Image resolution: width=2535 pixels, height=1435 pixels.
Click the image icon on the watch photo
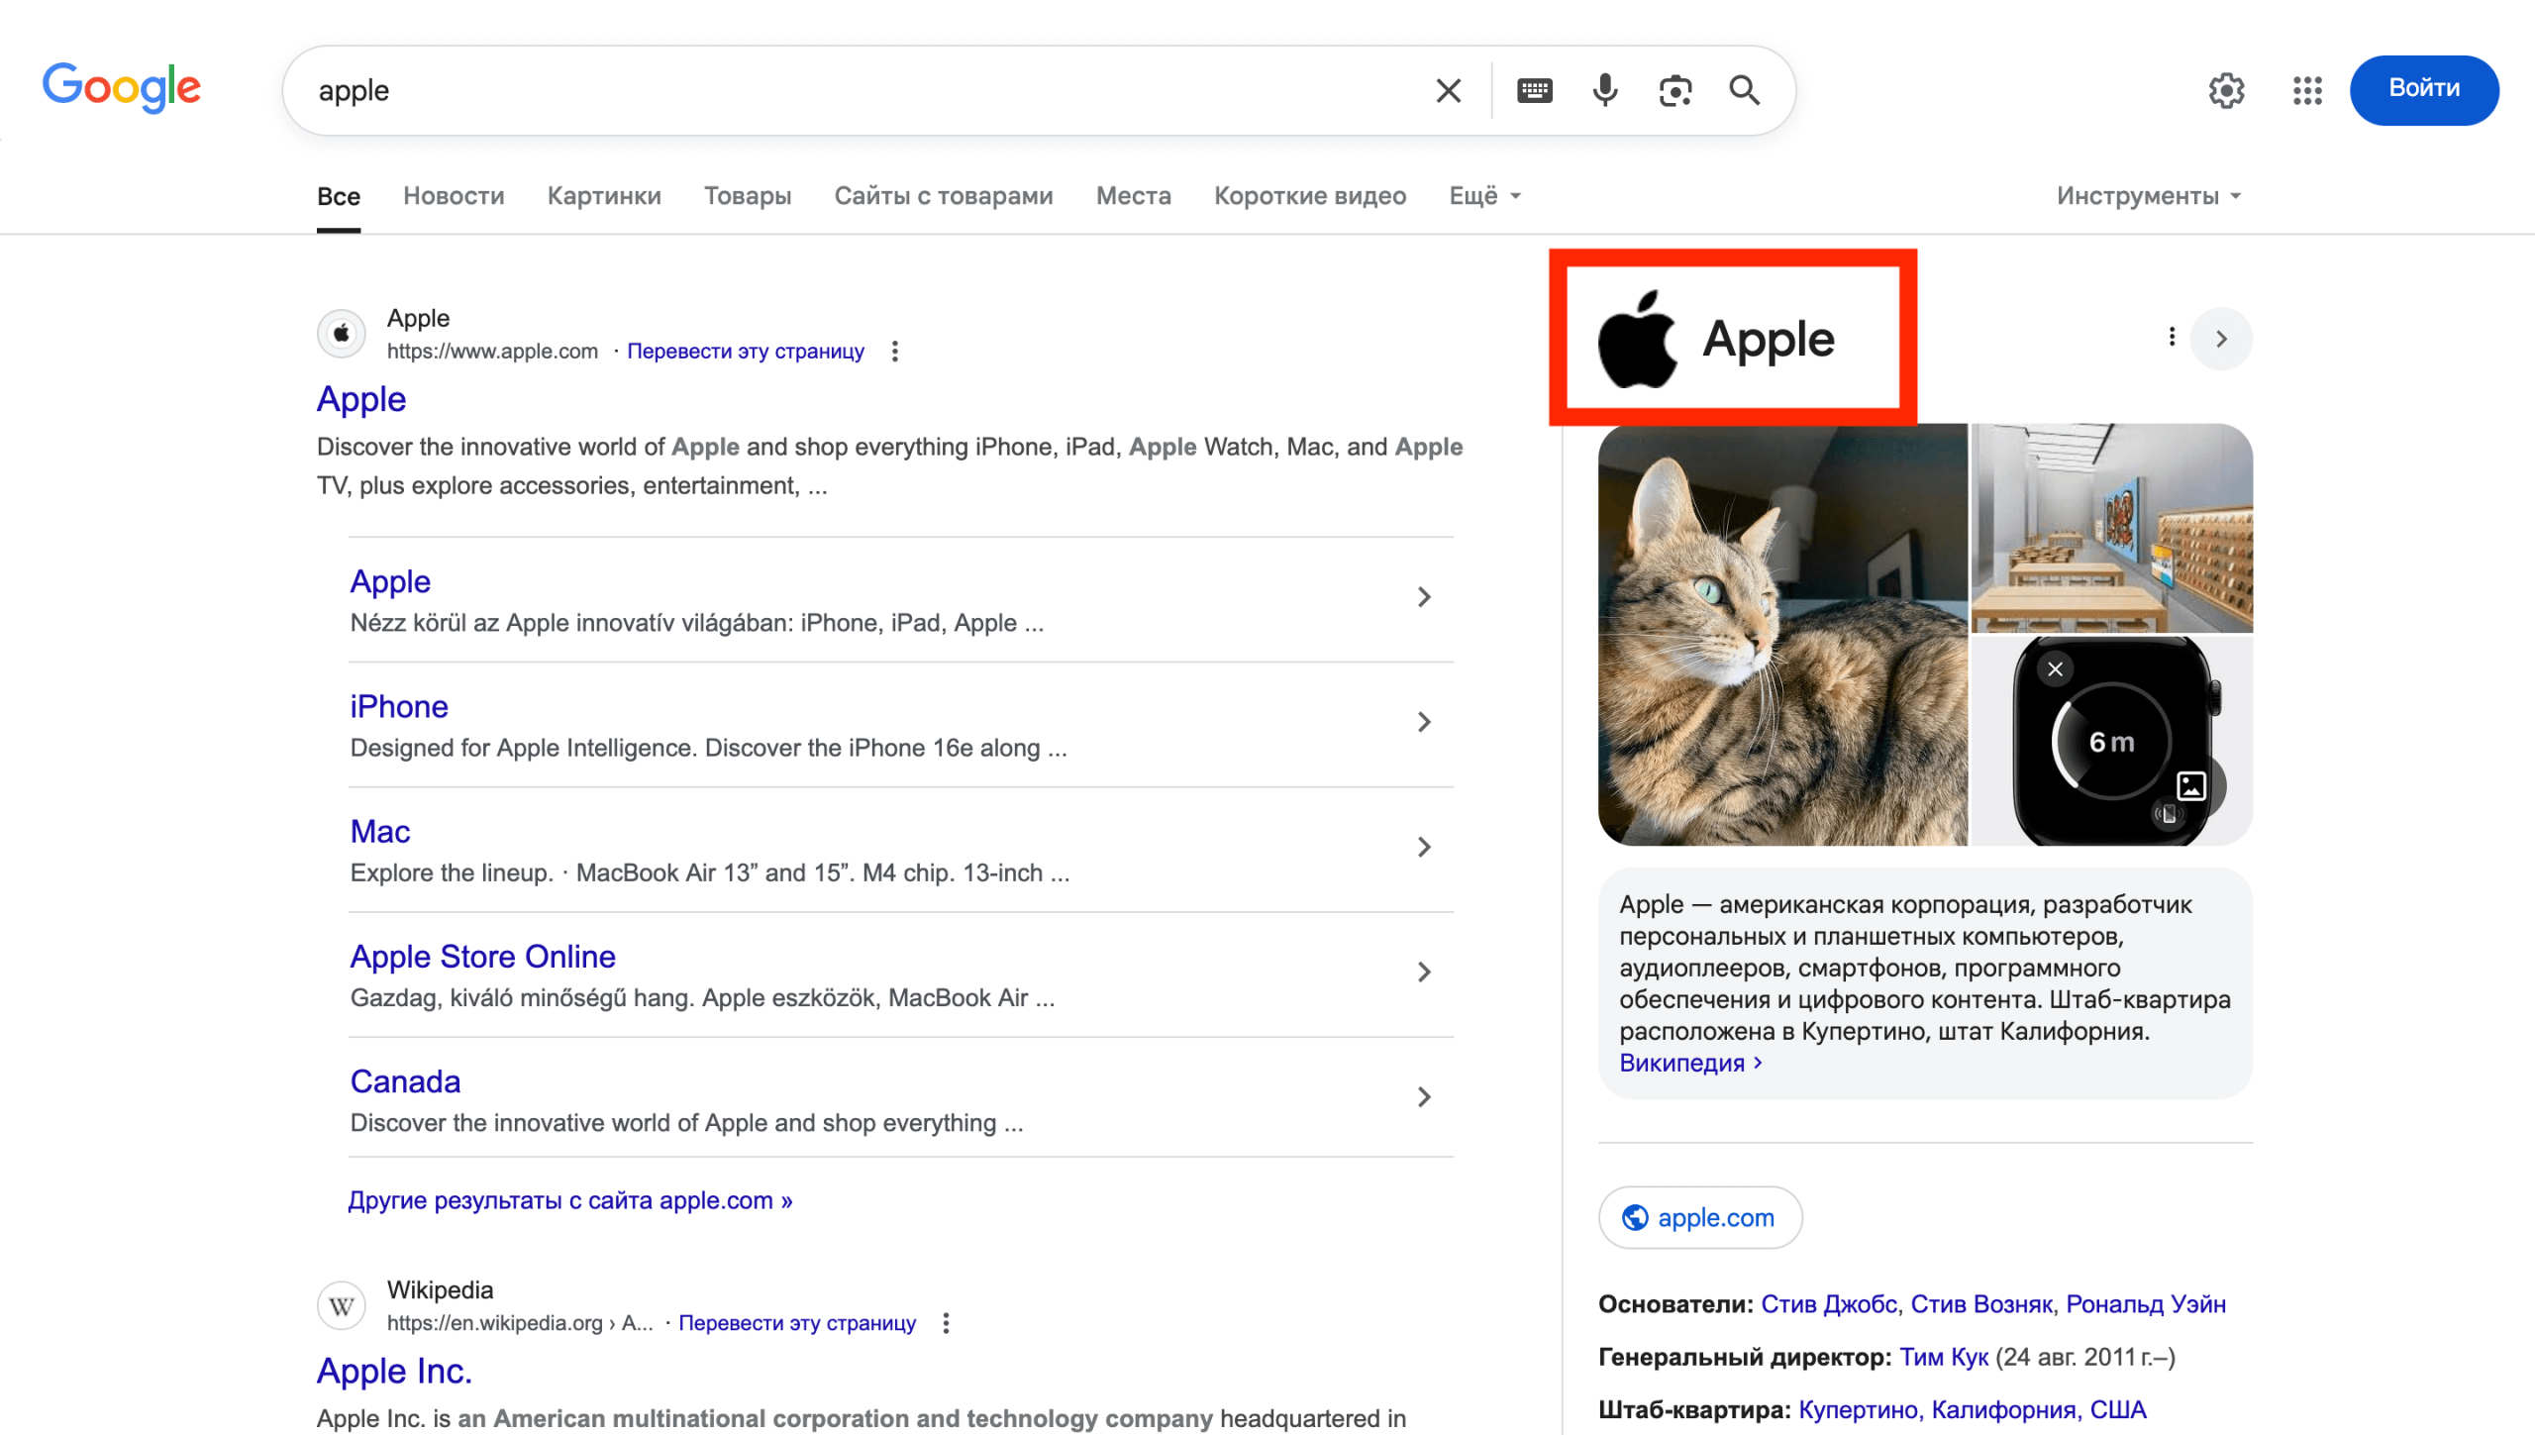(2191, 785)
